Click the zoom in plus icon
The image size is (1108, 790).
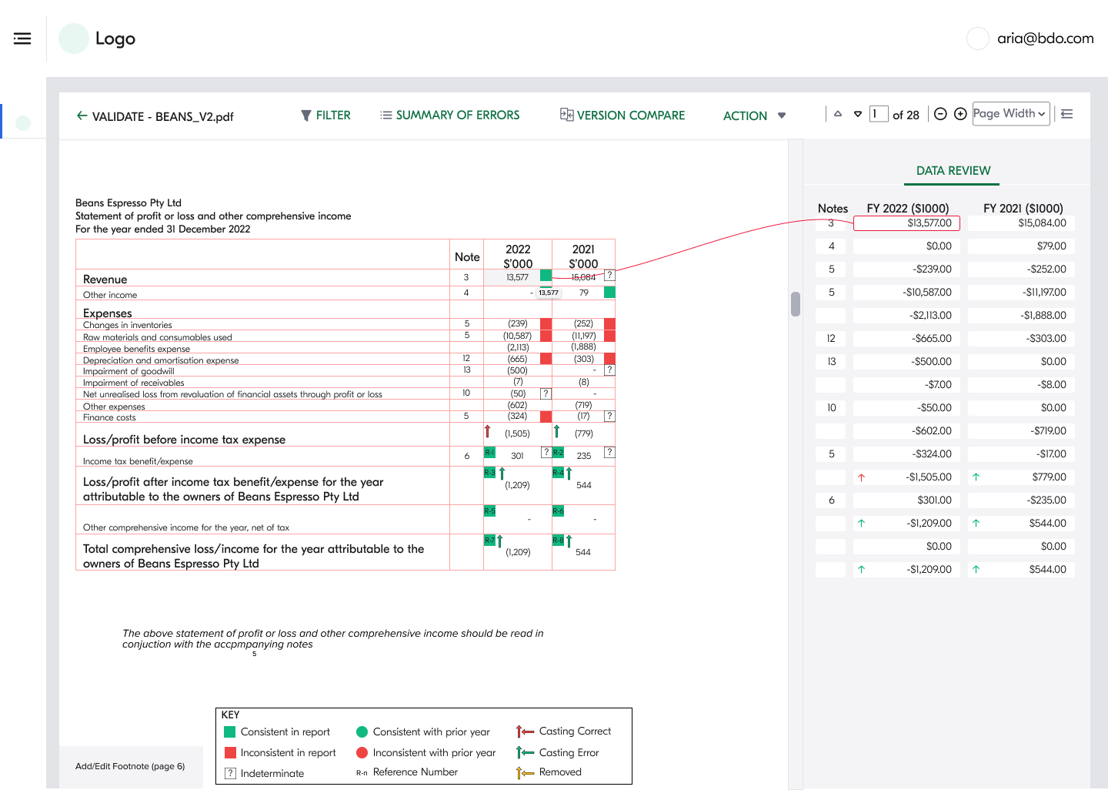coord(960,114)
